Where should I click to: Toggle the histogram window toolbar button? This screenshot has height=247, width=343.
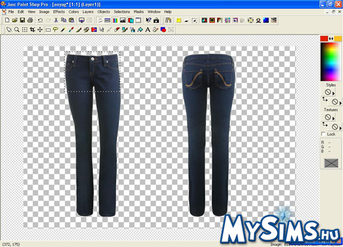[x=123, y=21]
